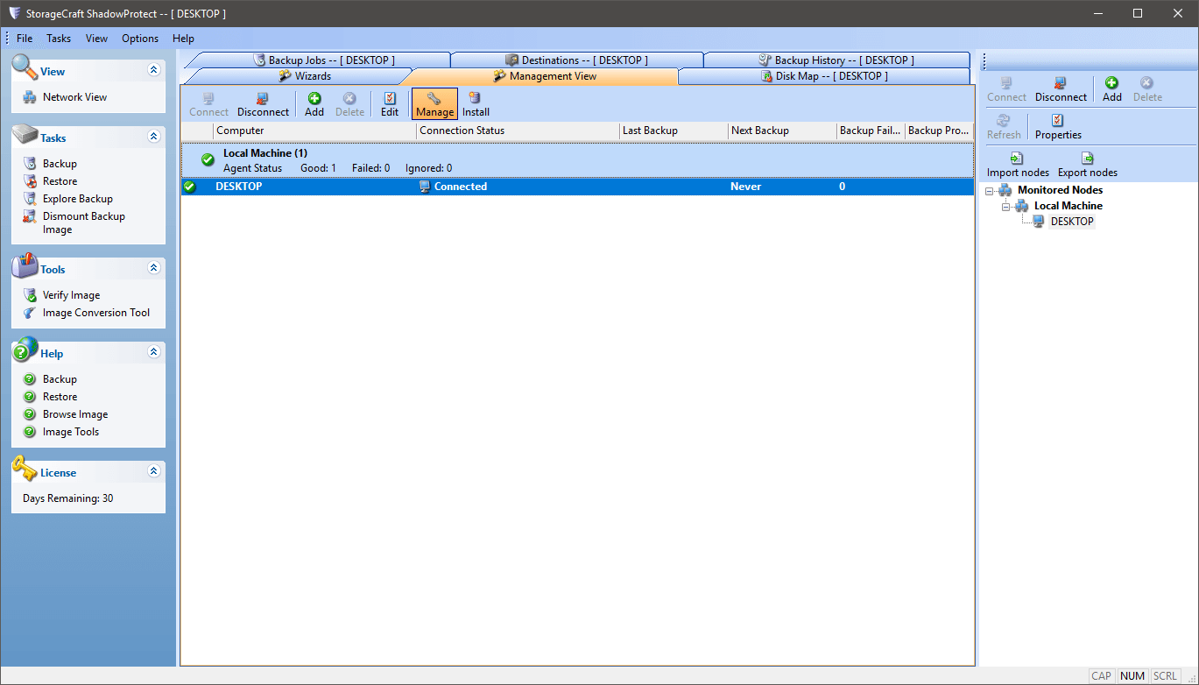Open Properties in the right network panel
Screen dimensions: 1199x685
(x=1058, y=127)
